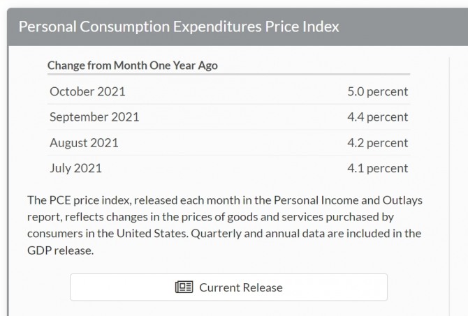Select the 4.1 percent value
468x316 pixels.
(377, 168)
